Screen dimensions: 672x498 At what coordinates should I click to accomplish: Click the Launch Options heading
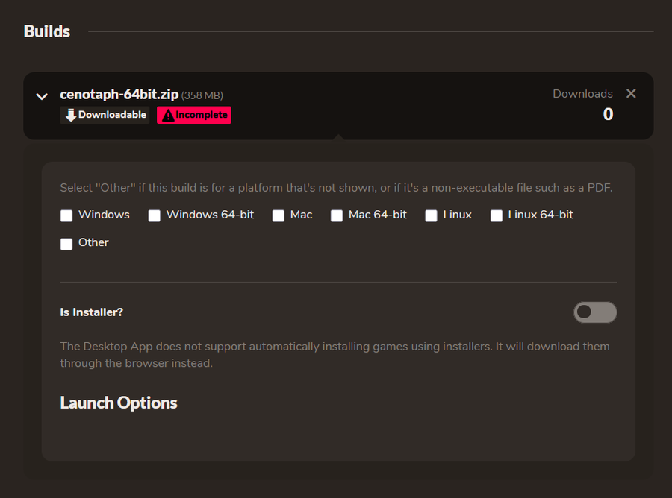click(119, 403)
